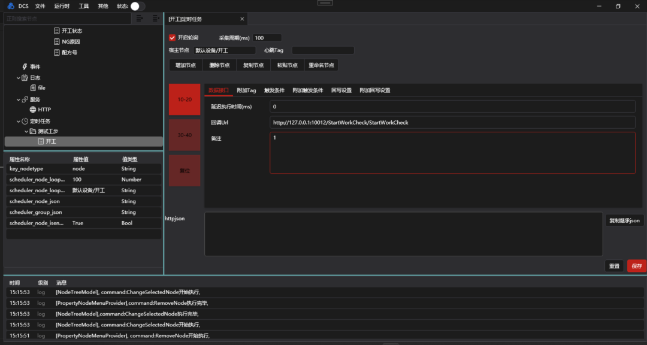Screen dimensions: 647x345
Task: Switch to the 附加触发条件 tab
Action: click(x=308, y=90)
